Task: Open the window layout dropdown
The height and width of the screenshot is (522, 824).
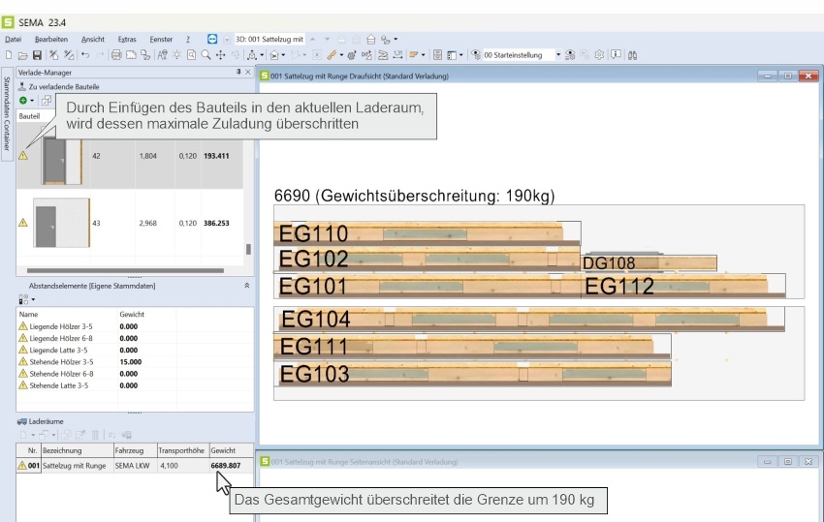Action: pos(460,55)
